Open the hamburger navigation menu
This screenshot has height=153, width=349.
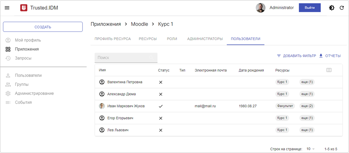7,8
